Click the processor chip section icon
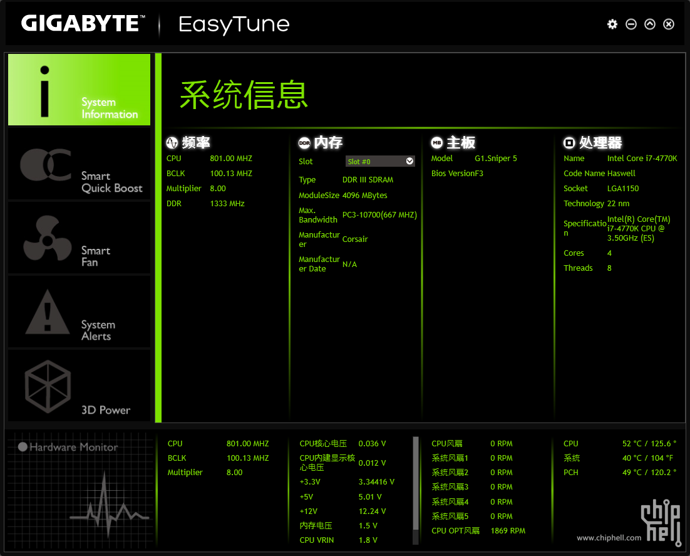690x556 pixels. pyautogui.click(x=569, y=143)
